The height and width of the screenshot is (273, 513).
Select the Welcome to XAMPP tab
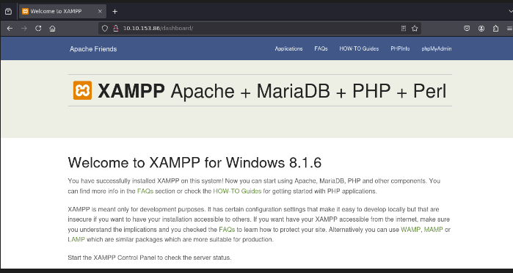pos(63,12)
